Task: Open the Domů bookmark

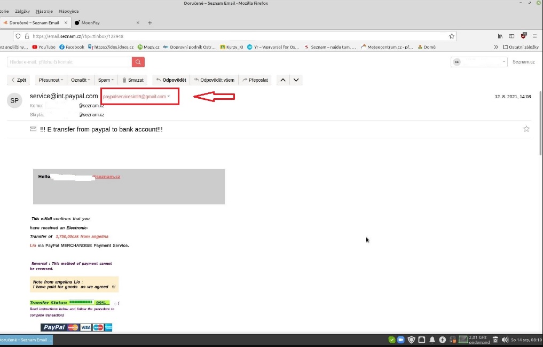Action: point(427,47)
